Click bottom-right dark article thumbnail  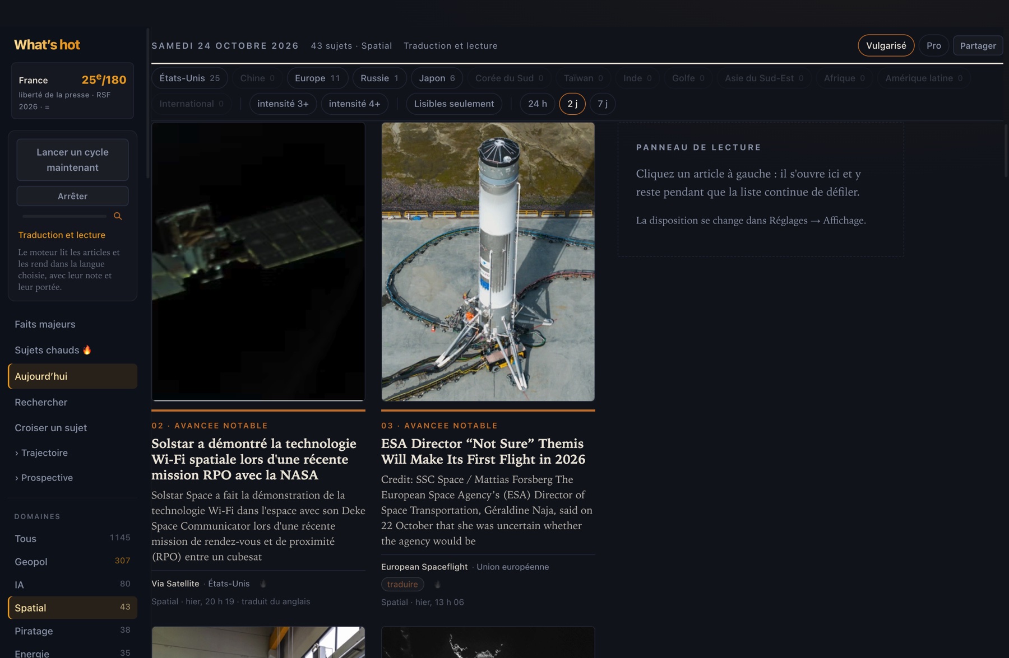click(x=488, y=642)
